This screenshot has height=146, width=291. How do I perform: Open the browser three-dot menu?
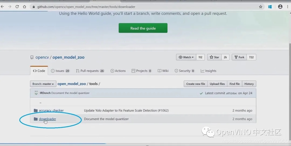click(288, 7)
